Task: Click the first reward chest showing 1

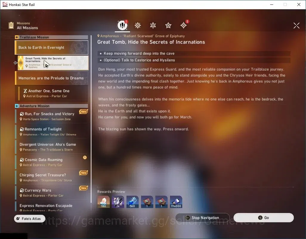Action: [147, 202]
